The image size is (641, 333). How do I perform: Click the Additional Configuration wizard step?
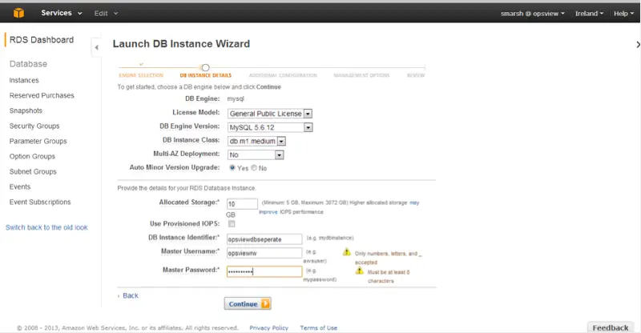[x=283, y=75]
